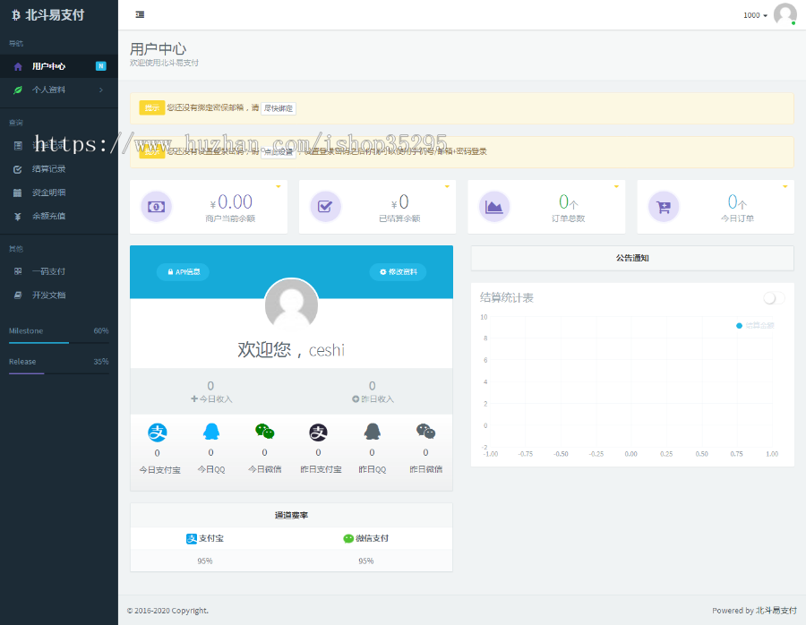Toggle the 结算金额 legend series
Image resolution: width=806 pixels, height=625 pixels.
coord(755,325)
